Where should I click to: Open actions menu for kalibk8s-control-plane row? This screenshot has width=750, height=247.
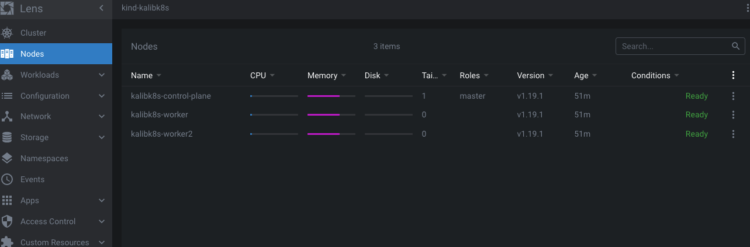(x=733, y=96)
